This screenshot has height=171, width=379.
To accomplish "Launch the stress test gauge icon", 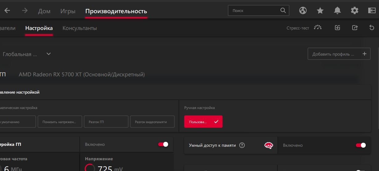I will pos(318,28).
